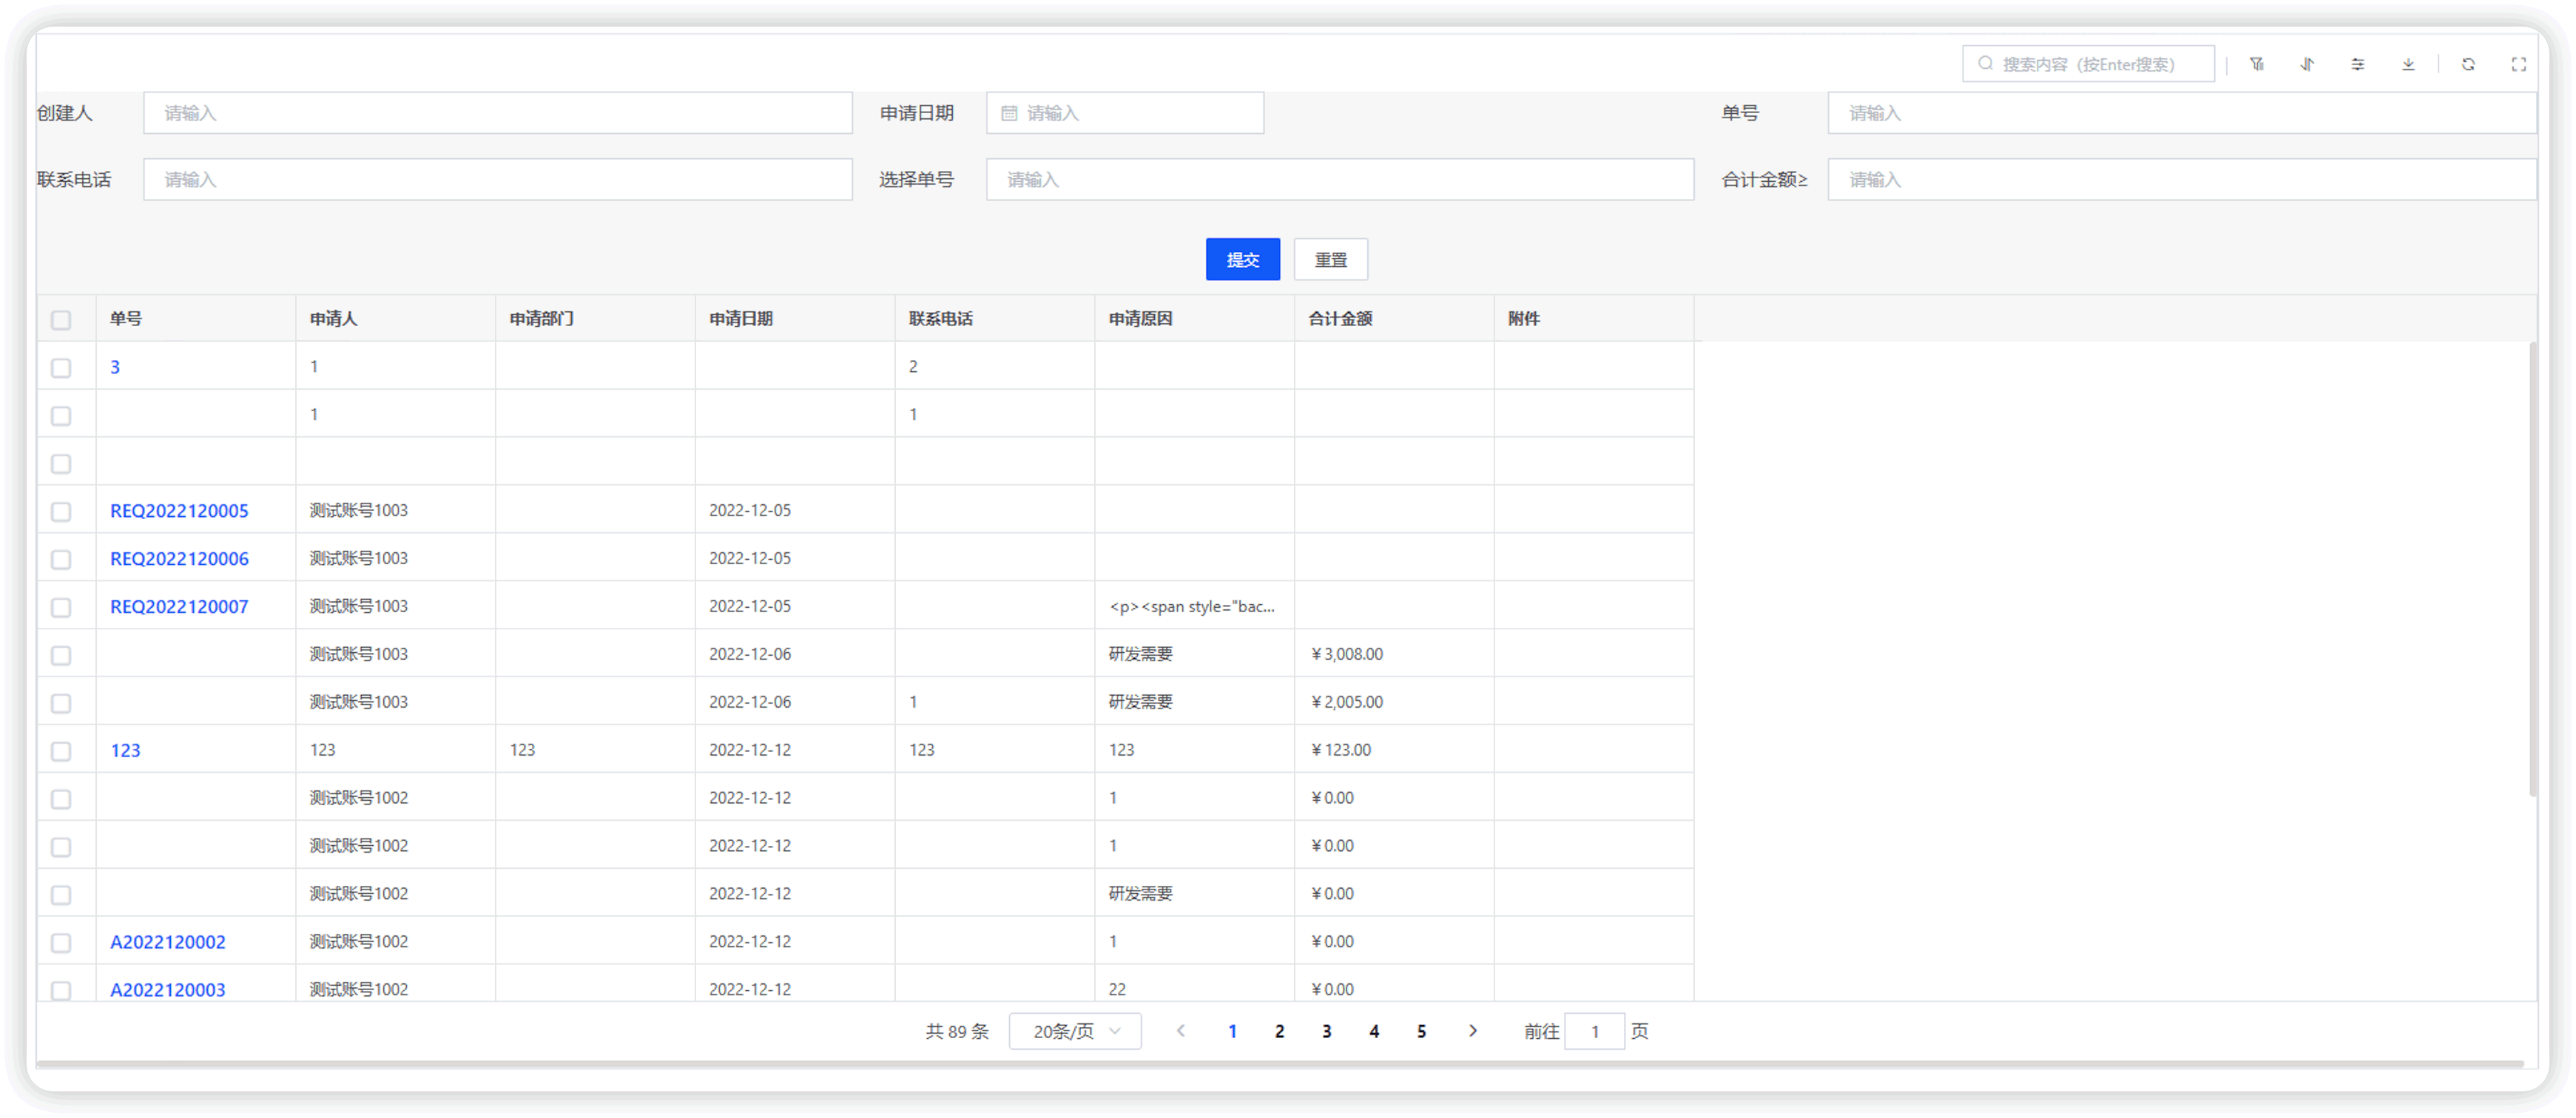The height and width of the screenshot is (1118, 2576).
Task: Toggle fullscreen with the expand icon
Action: click(2518, 64)
